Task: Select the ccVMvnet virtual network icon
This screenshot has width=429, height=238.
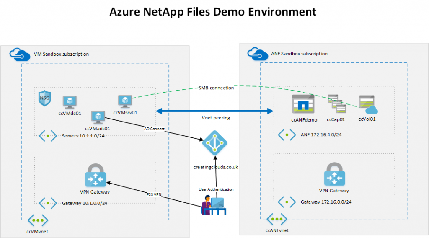Action: 38,220
